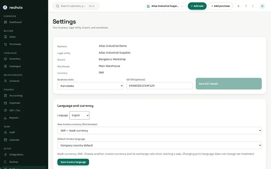Click the search magnifier icon
Screen dimensions: 271x169
(x=58, y=6)
